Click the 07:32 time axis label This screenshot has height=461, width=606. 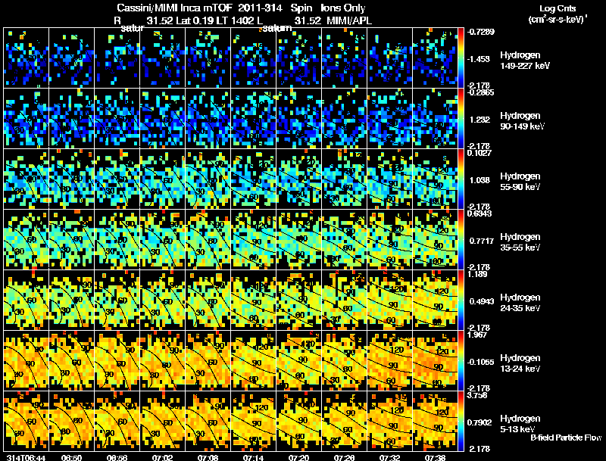click(x=390, y=458)
